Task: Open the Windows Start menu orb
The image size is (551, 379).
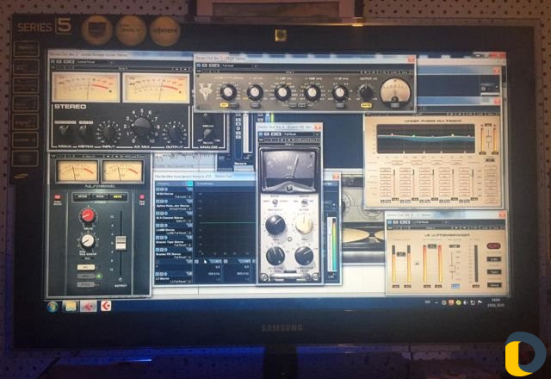Action: tap(53, 307)
